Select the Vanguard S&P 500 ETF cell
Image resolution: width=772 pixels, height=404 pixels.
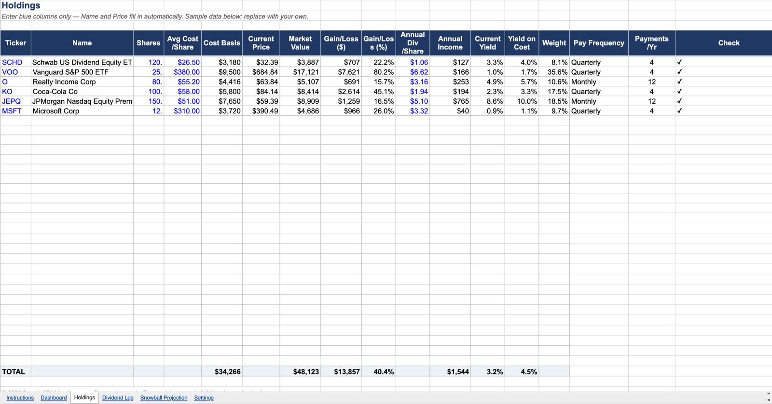click(82, 72)
